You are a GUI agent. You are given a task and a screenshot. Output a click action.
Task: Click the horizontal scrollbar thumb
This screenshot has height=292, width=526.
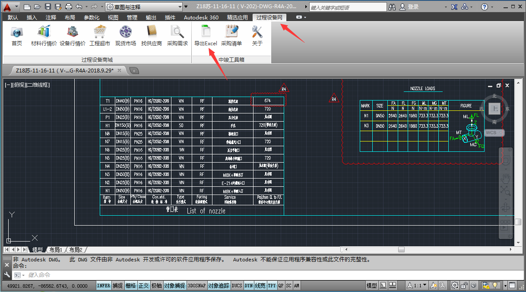[401, 249]
